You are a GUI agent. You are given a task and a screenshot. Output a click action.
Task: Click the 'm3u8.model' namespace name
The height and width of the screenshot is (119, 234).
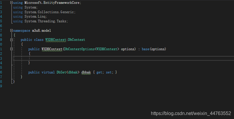tap(42, 31)
